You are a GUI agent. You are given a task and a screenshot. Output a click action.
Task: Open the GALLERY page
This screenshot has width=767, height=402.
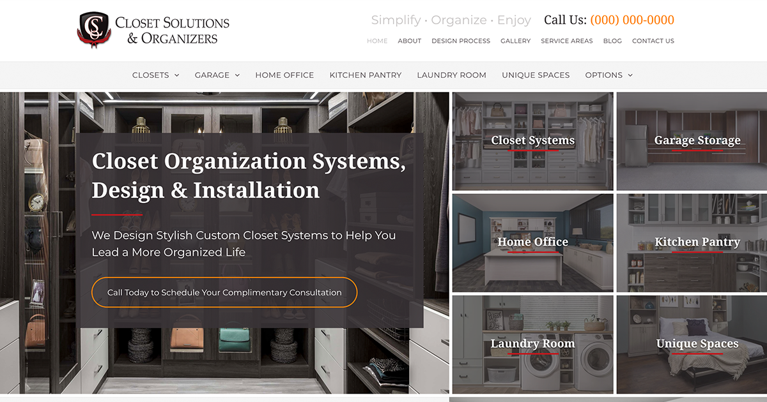[515, 40]
